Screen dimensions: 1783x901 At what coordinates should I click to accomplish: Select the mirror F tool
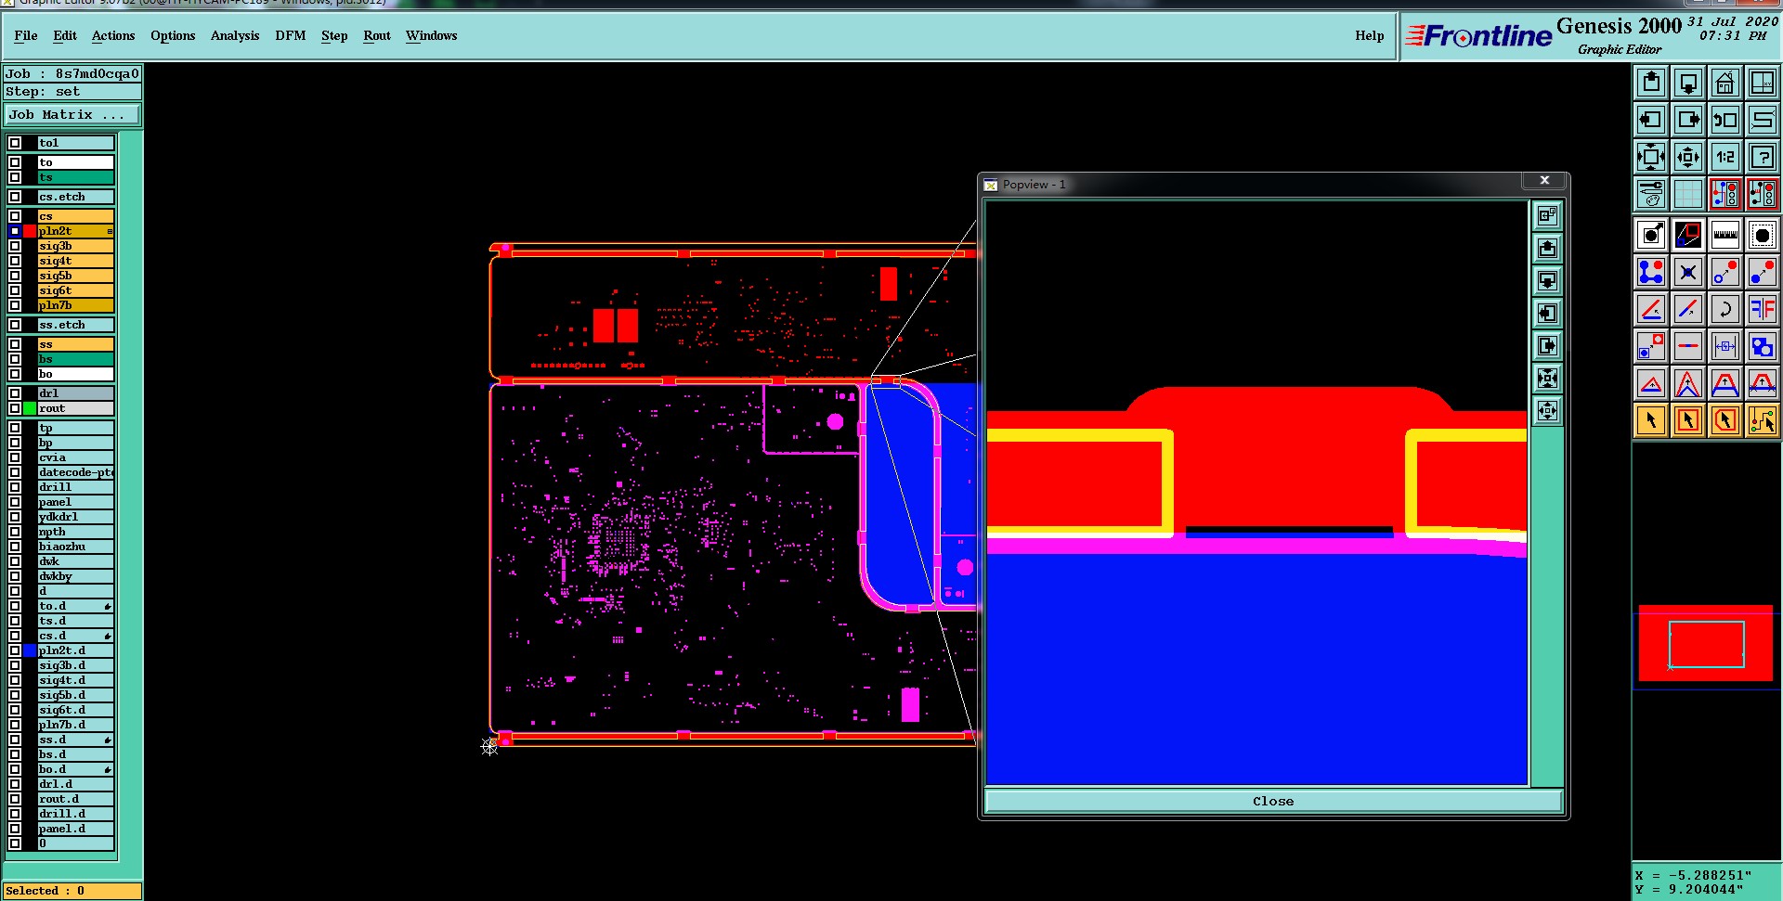(1763, 309)
